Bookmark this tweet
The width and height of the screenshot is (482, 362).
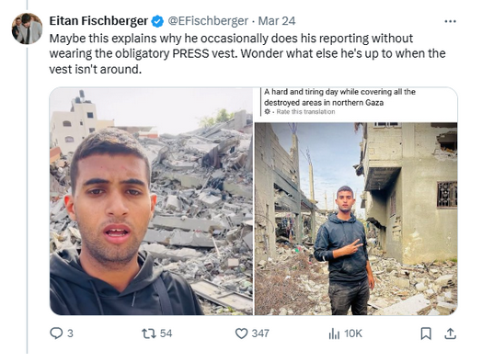426,334
